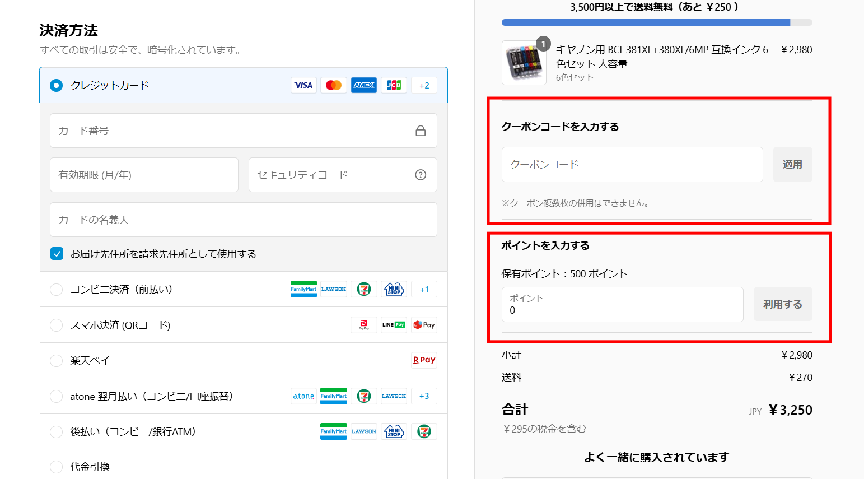This screenshot has height=479, width=864.
Task: Click the security code help question icon
Action: click(421, 175)
